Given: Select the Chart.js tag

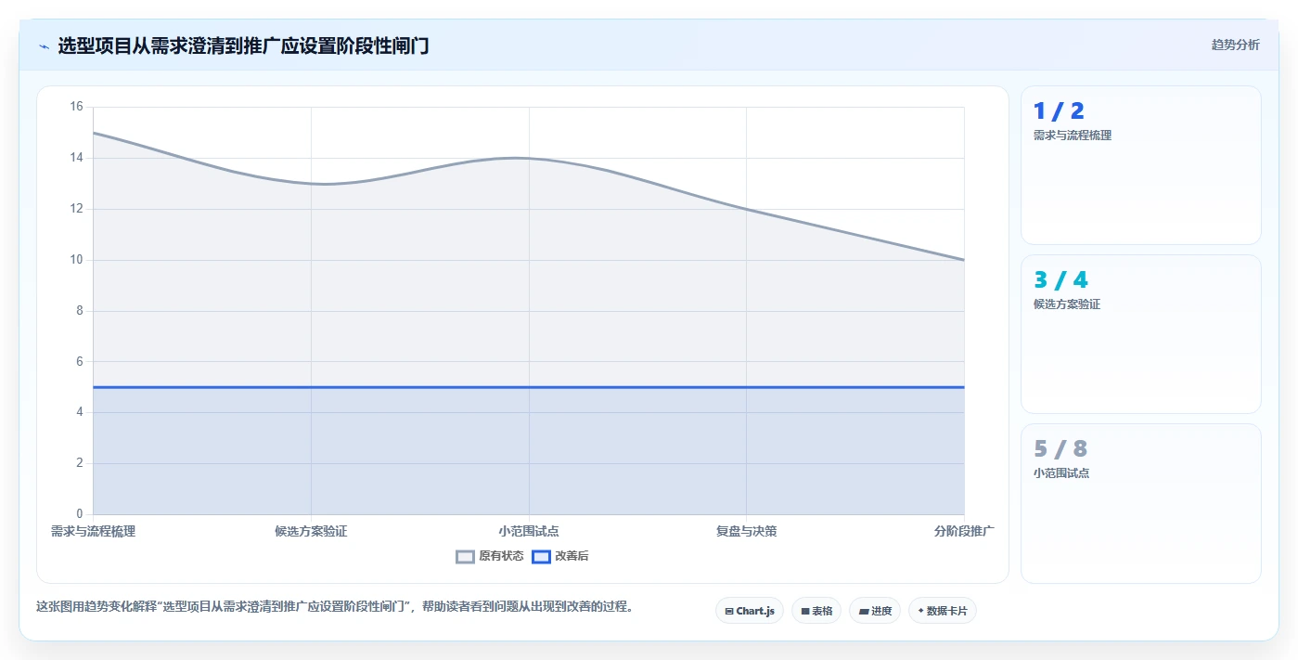Looking at the screenshot, I should pyautogui.click(x=750, y=611).
